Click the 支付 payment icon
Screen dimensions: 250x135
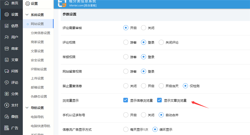click(x=7, y=105)
